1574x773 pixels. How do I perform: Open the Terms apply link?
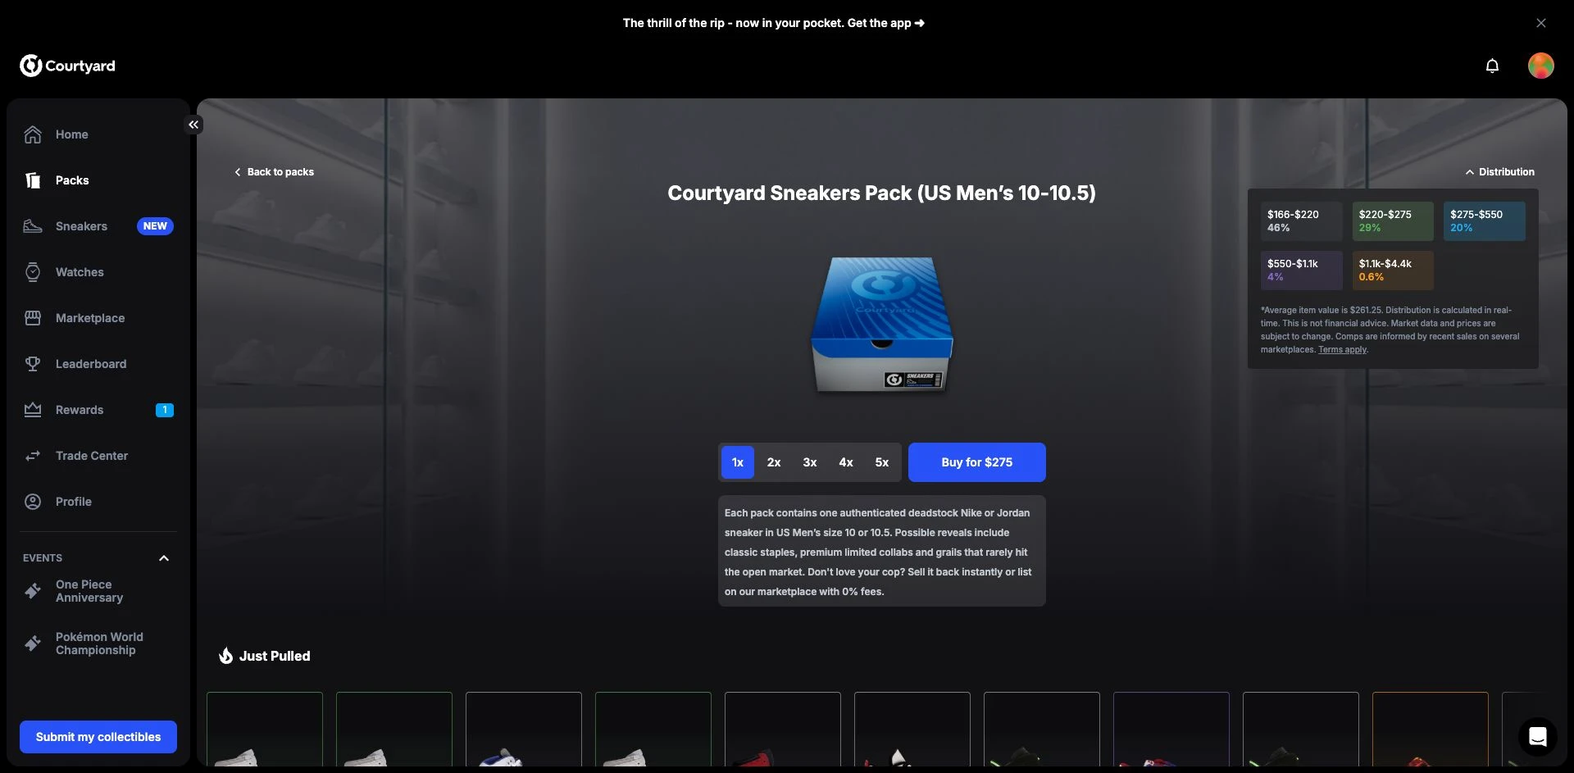tap(1342, 350)
